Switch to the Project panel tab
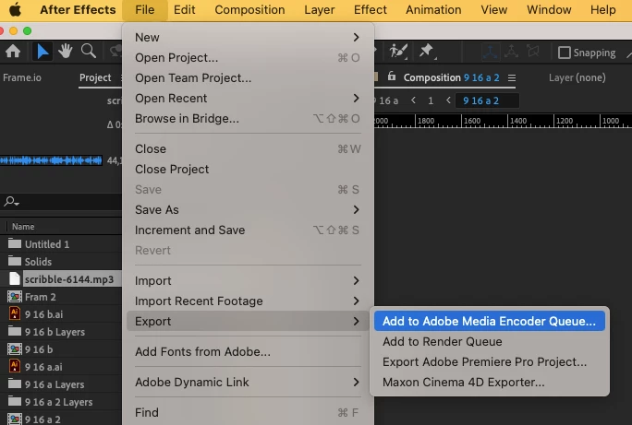Viewport: 632px width, 425px height. tap(95, 77)
